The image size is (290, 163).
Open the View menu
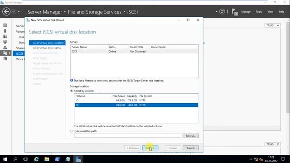tap(270, 12)
